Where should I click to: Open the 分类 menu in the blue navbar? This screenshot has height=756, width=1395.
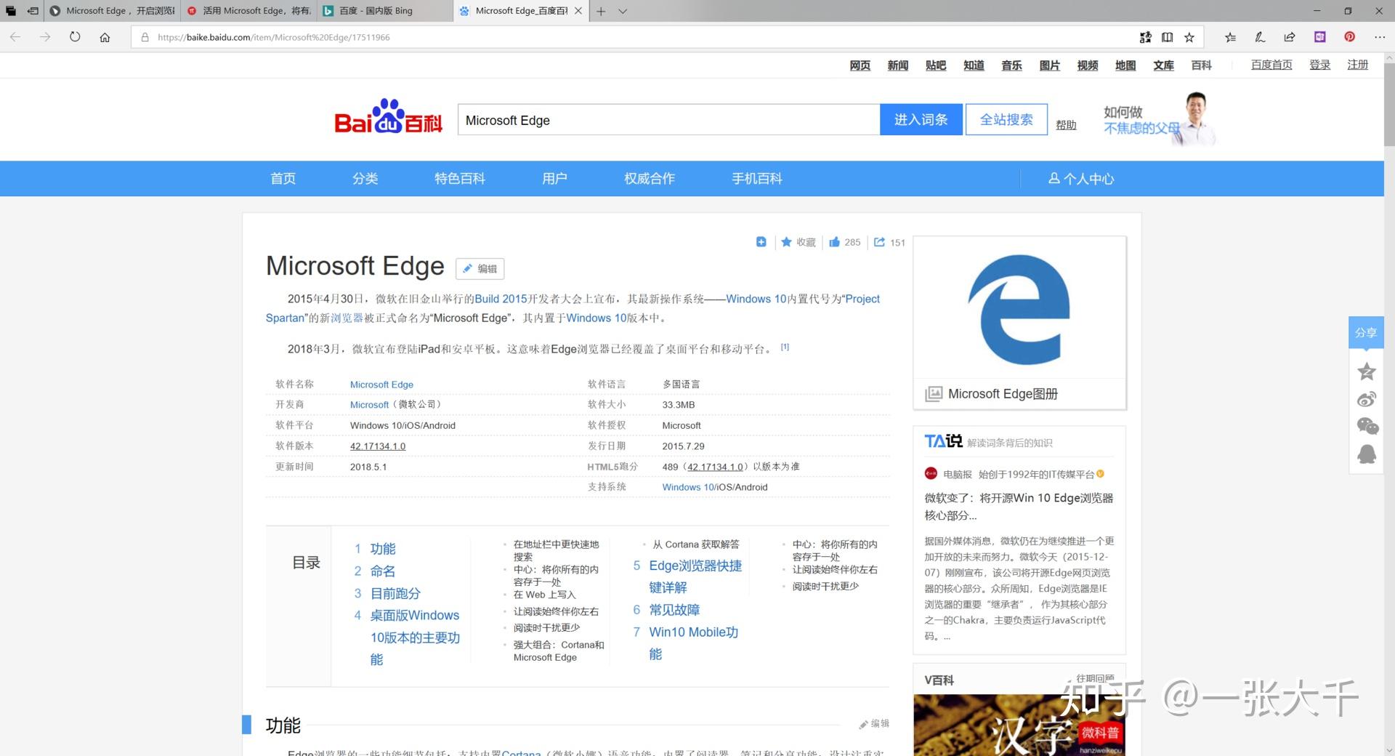coord(365,179)
